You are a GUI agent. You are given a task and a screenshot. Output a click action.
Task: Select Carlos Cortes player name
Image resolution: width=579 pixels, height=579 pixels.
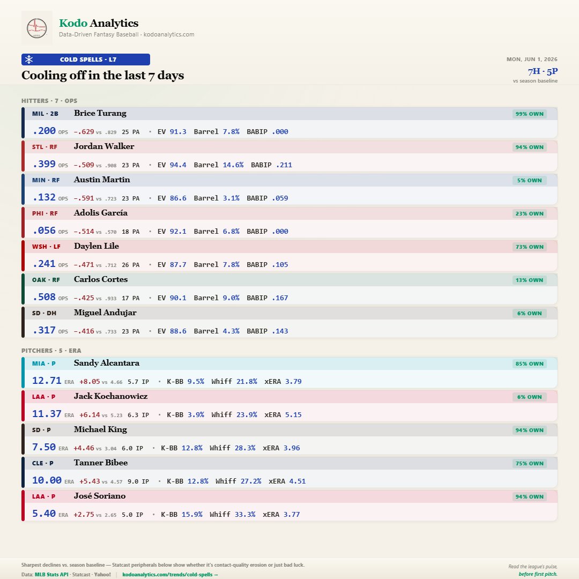pyautogui.click(x=101, y=279)
